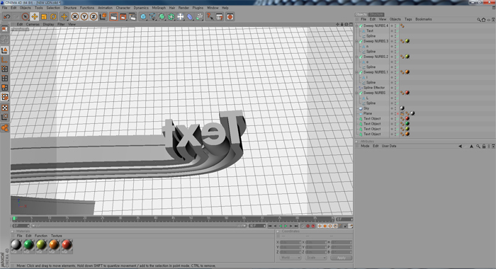The image size is (496, 269).
Task: Open User Data menu in Attributes
Action: click(x=389, y=146)
